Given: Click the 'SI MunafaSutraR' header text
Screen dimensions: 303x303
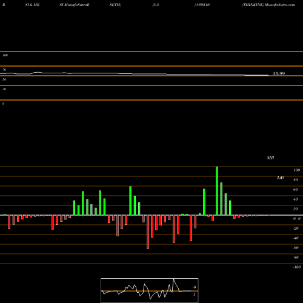Looking at the screenshot, I should [x=75, y=5].
